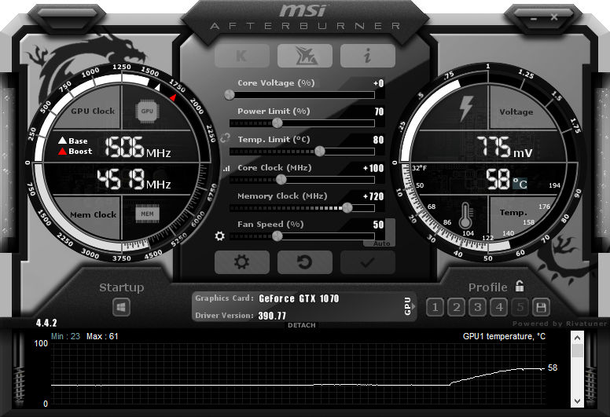Reset settings with circular arrow button

click(x=305, y=262)
